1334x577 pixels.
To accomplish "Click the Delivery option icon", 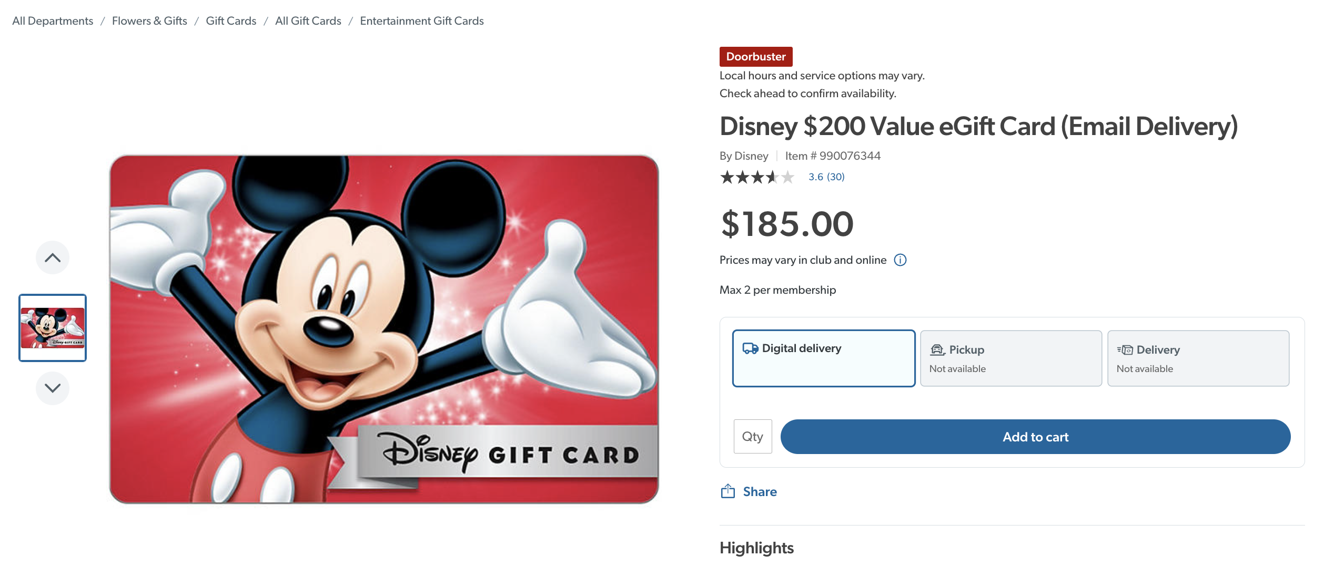I will [x=1124, y=349].
